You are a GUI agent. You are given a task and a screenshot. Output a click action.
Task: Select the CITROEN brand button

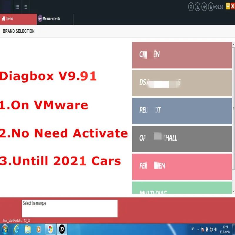[182, 55]
